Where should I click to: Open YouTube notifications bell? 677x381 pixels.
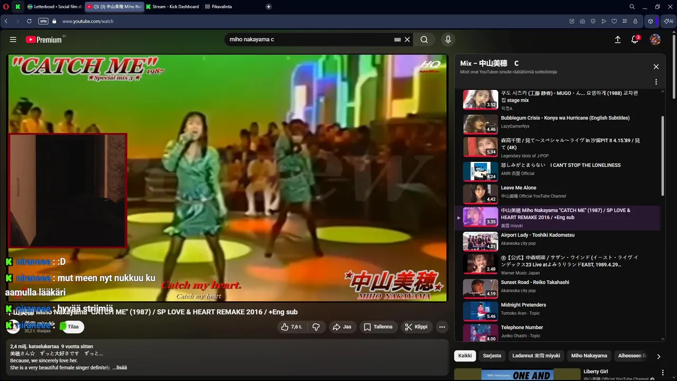click(635, 40)
